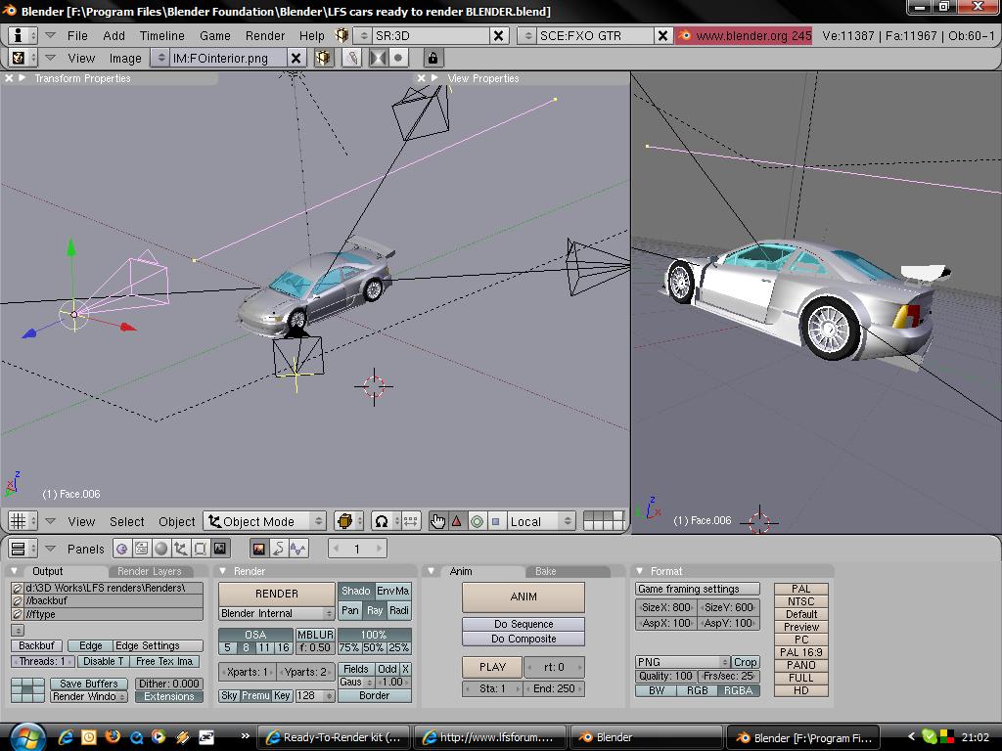Viewport: 1002px width, 751px height.
Task: Click the big RENDER button
Action: (x=277, y=594)
